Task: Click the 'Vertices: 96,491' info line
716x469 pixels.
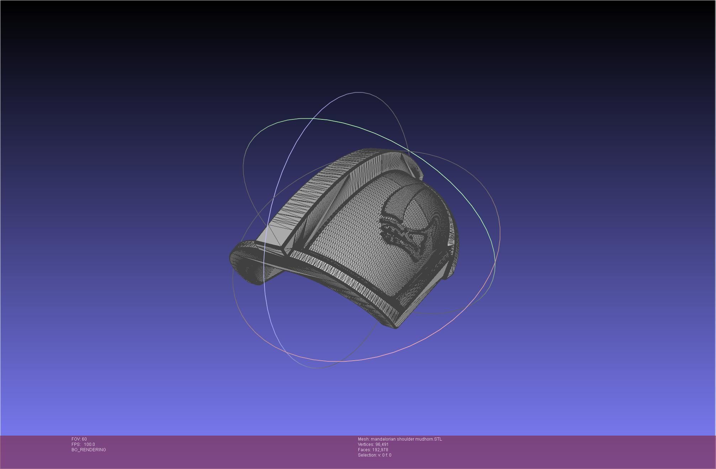Action: tap(373, 444)
